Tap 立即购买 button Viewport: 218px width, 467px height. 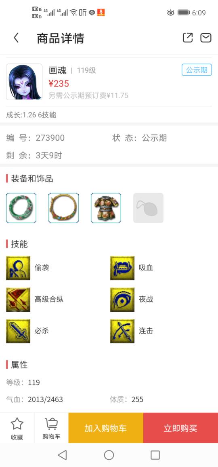pyautogui.click(x=180, y=428)
